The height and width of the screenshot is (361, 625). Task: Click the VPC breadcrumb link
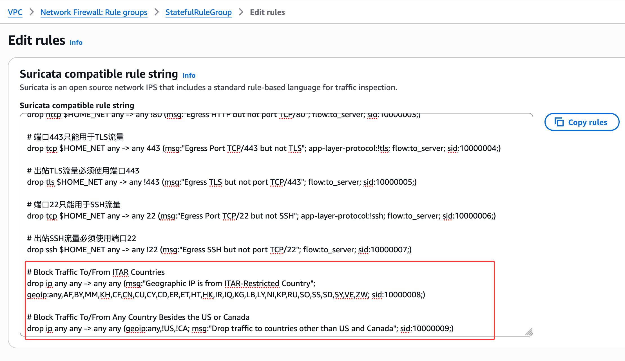15,12
